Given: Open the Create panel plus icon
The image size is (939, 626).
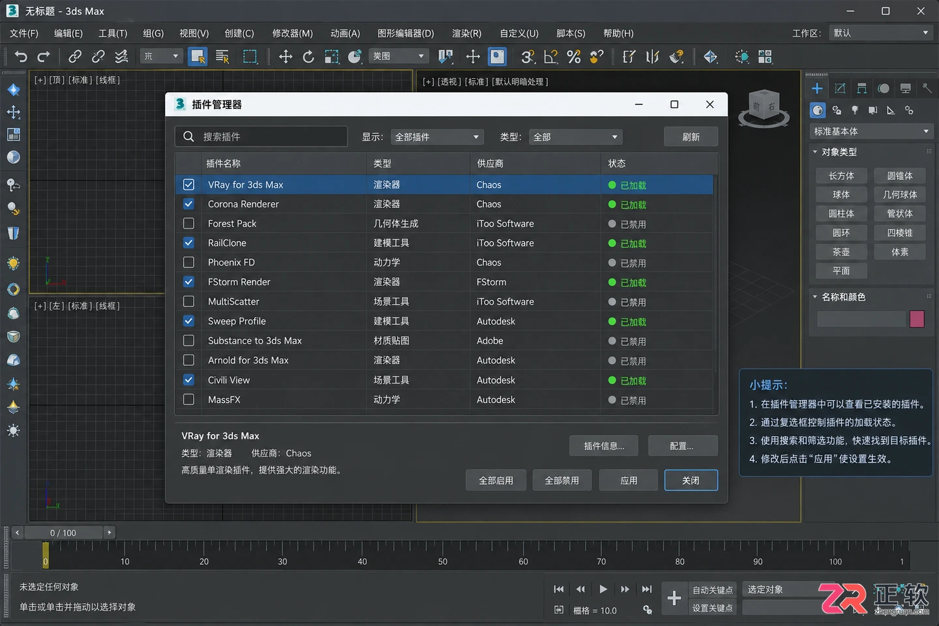Looking at the screenshot, I should click(817, 88).
